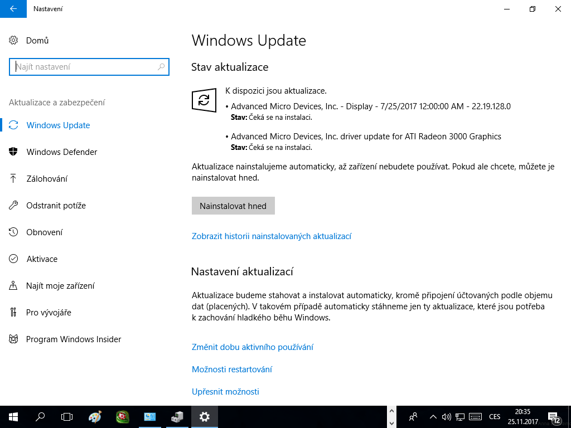Open Program Windows Insider section
This screenshot has height=428, width=571.
[x=74, y=339]
